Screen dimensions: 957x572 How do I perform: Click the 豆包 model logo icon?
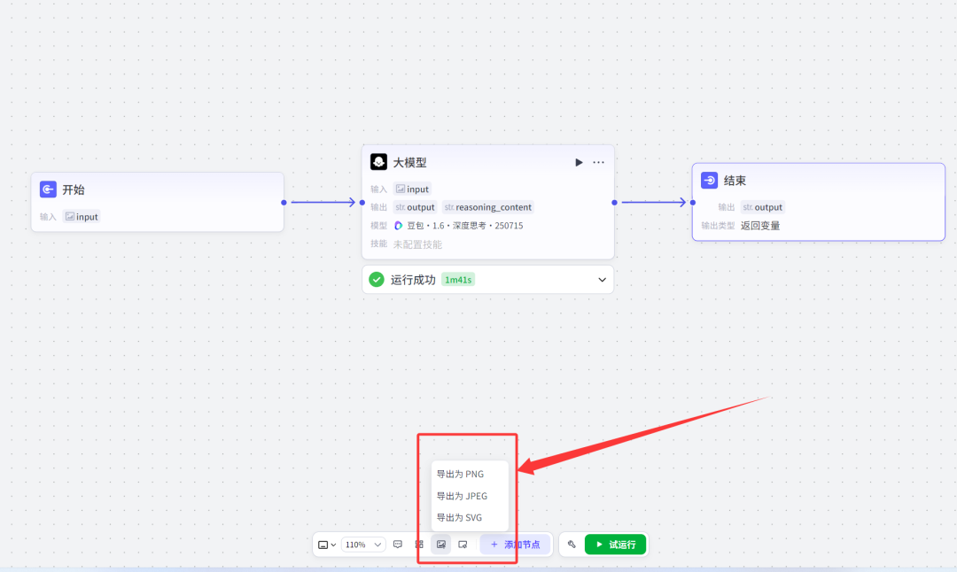(399, 226)
